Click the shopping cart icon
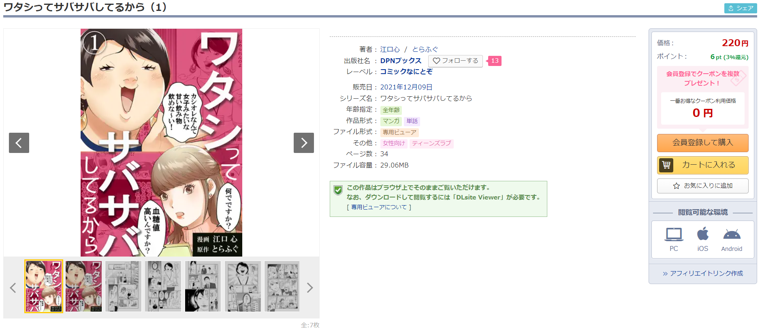The image size is (762, 331). click(x=666, y=165)
